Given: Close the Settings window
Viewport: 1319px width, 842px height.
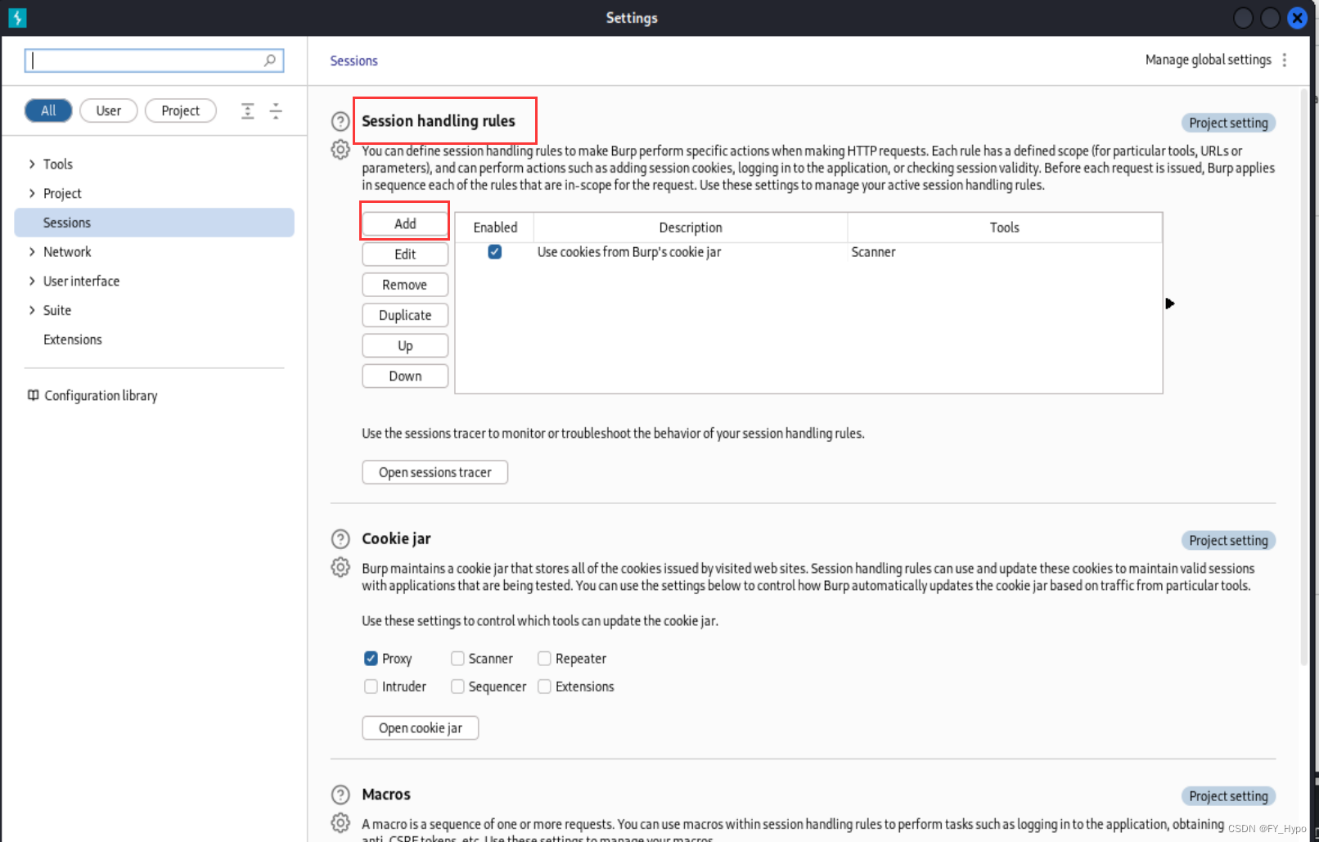Looking at the screenshot, I should 1297,18.
